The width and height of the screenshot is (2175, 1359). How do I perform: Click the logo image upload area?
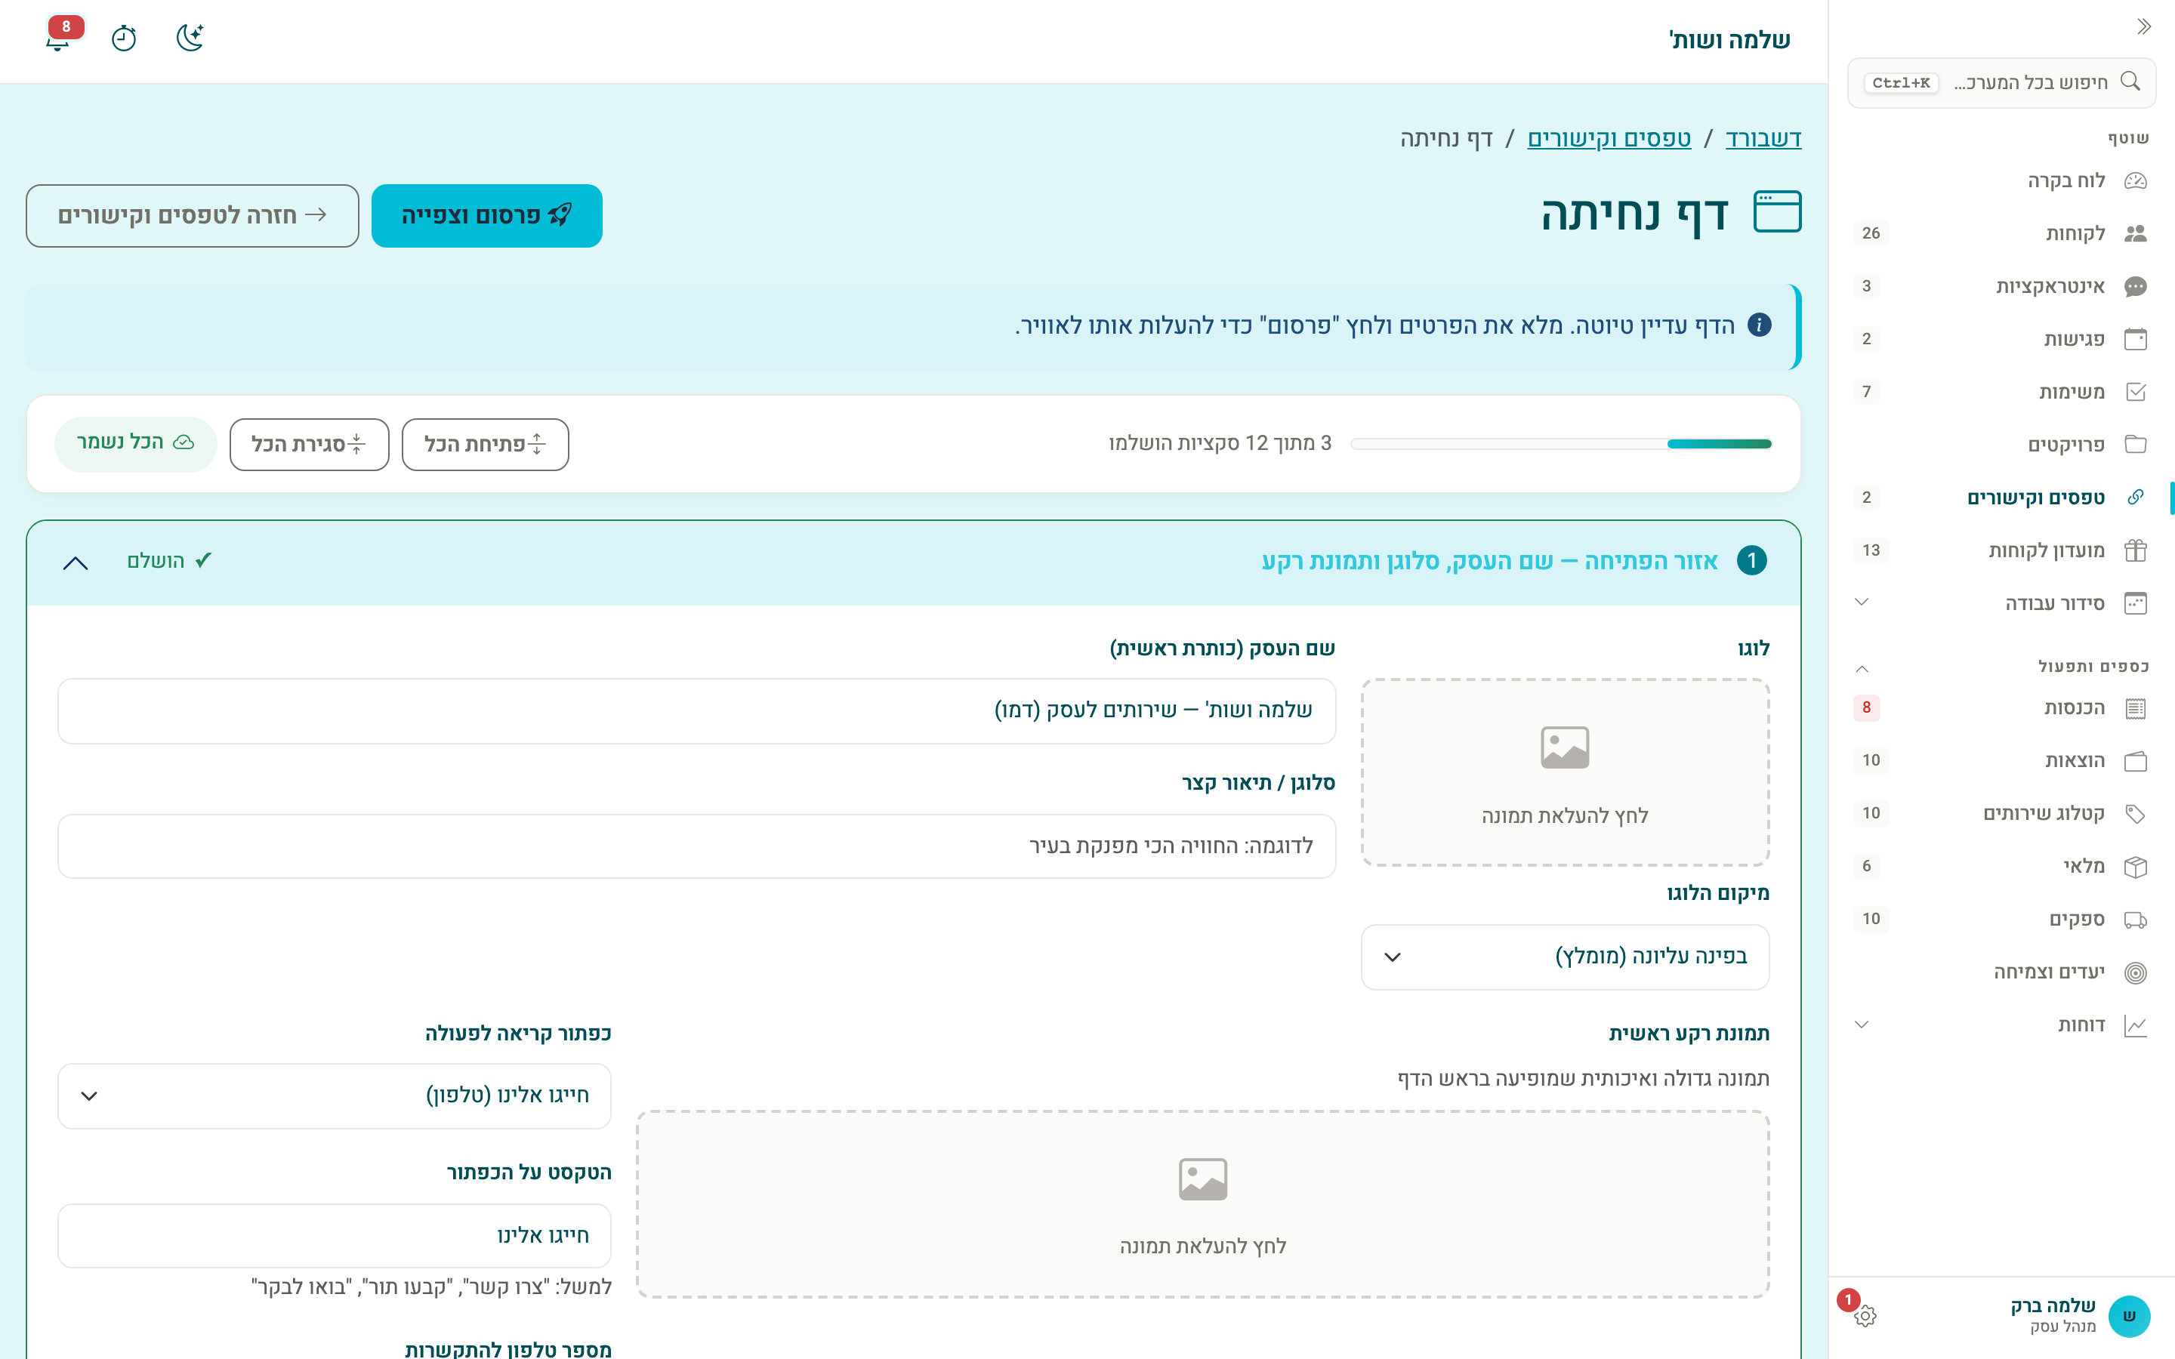tap(1565, 772)
